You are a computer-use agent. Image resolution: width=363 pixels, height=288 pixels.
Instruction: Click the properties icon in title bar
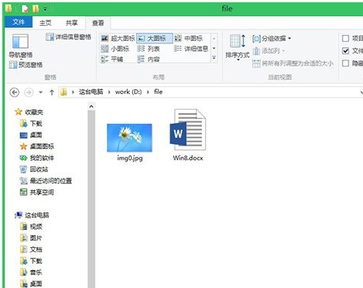[25, 9]
